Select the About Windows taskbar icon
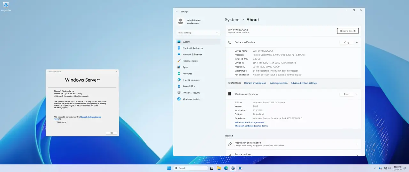Image resolution: width=409 pixels, height=172 pixels. pyautogui.click(x=240, y=168)
